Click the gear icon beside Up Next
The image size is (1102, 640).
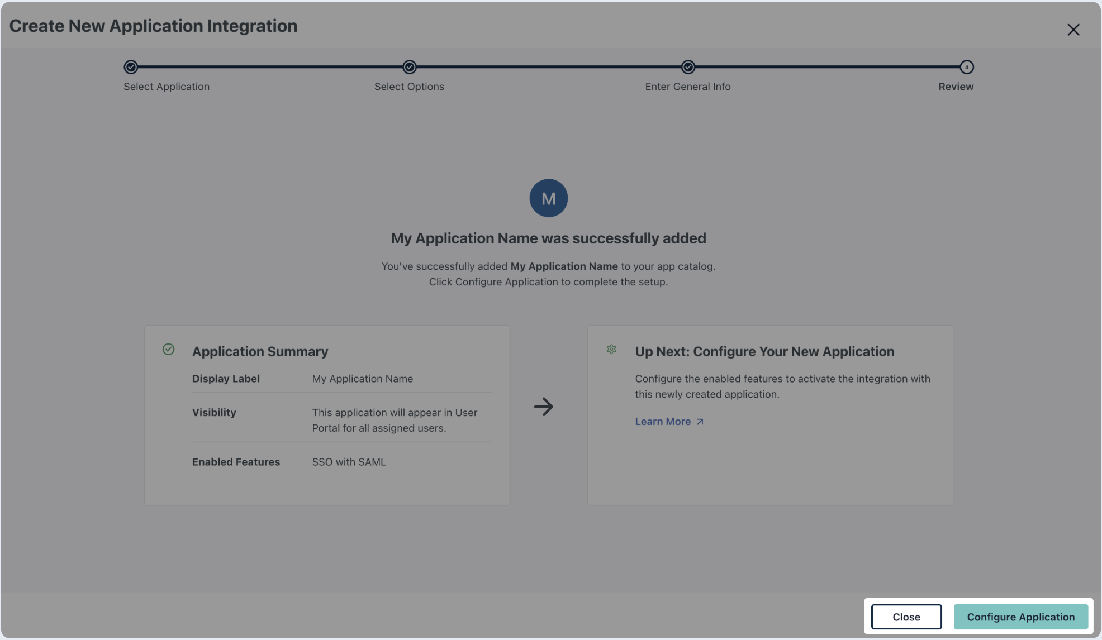[611, 350]
